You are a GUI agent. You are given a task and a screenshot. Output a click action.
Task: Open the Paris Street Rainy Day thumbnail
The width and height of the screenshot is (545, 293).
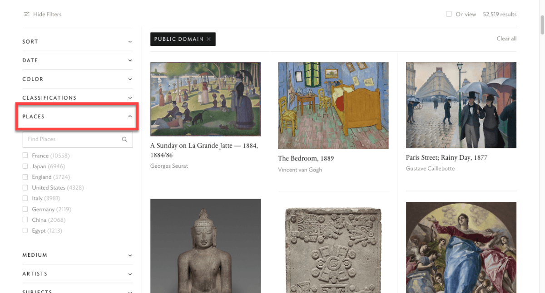point(461,105)
